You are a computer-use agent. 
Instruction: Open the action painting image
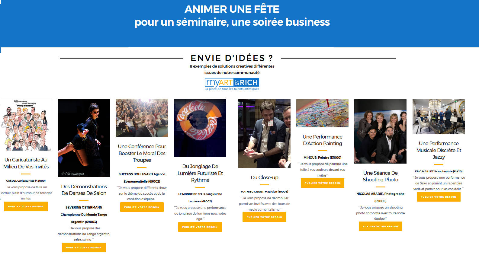322,113
